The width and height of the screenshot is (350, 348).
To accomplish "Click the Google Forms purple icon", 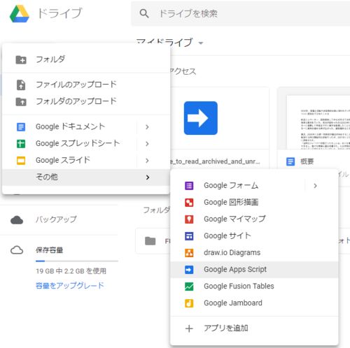I will [189, 186].
